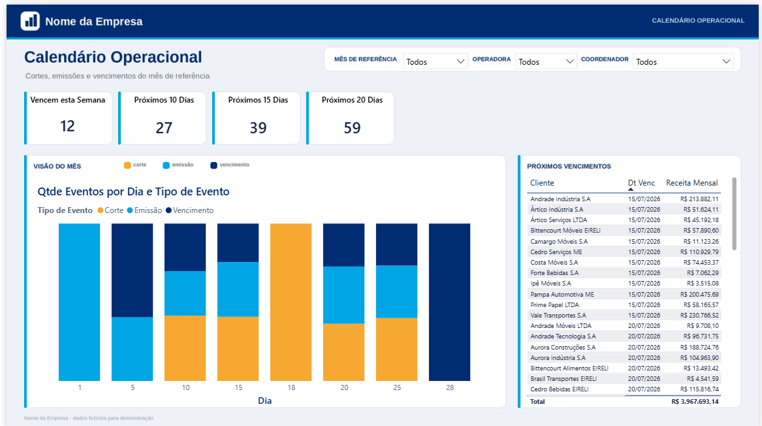The image size is (762, 426).
Task: Open the Calendário Operacional header tab
Action: pyautogui.click(x=698, y=20)
